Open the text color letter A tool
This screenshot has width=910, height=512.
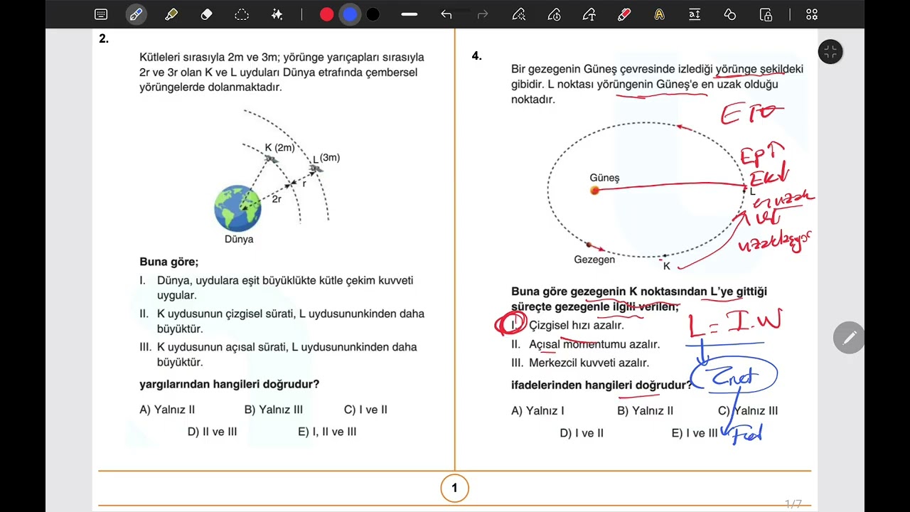coord(660,14)
